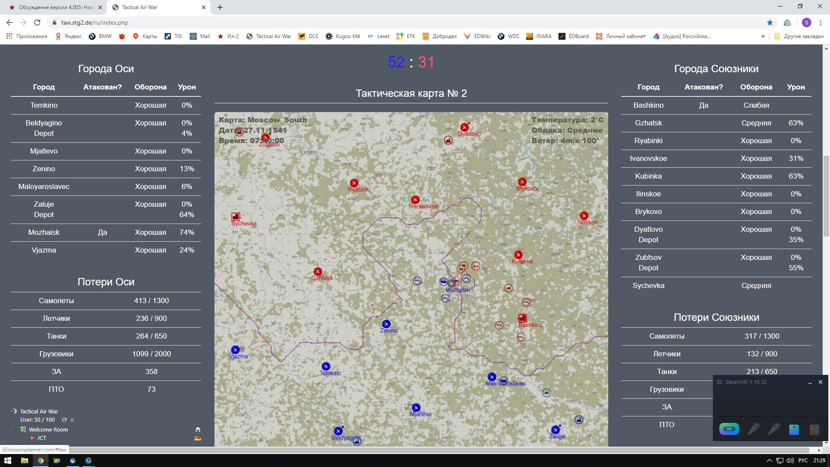
Task: Click the active SteamVR base station icon
Action: pyautogui.click(x=794, y=429)
